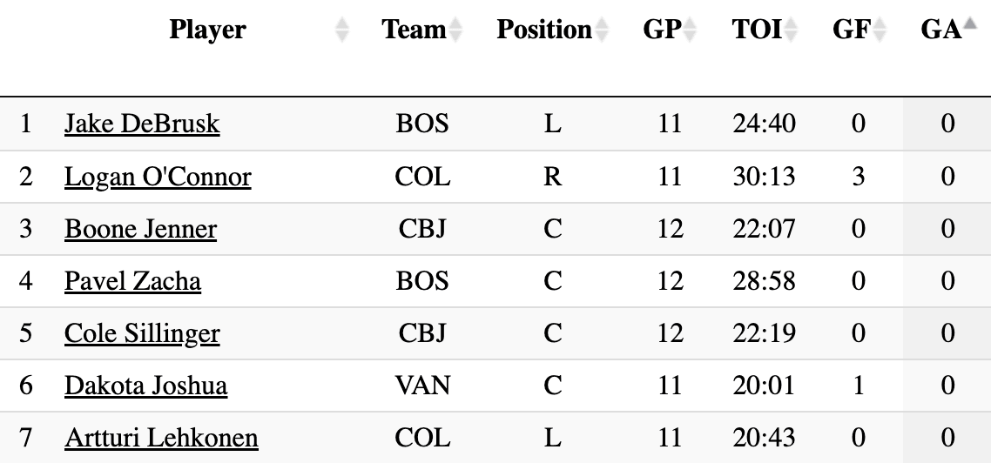The width and height of the screenshot is (991, 463).
Task: Click the sort arrows beside Player header
Action: tap(342, 30)
